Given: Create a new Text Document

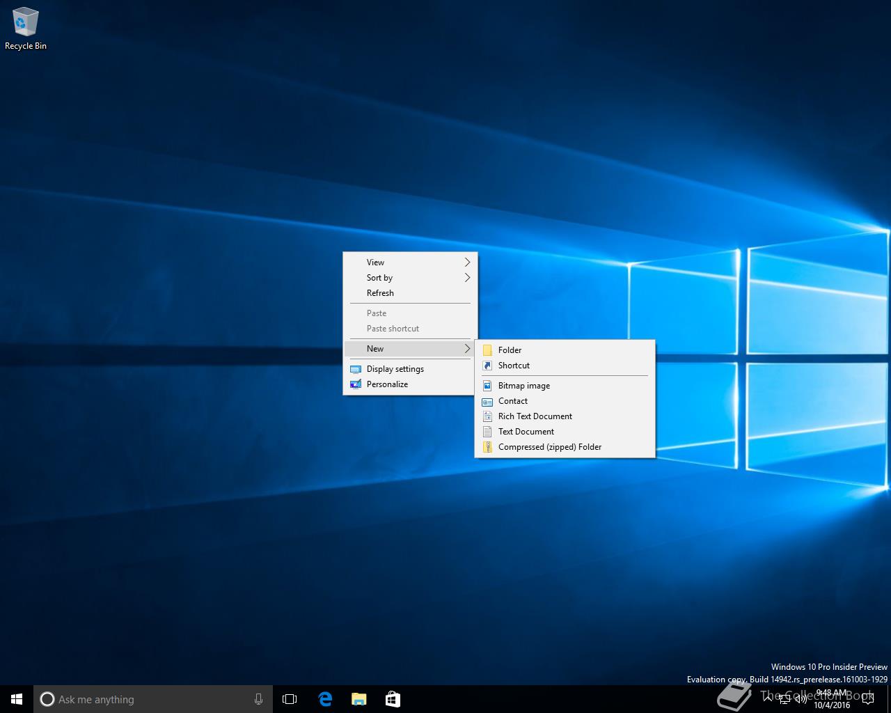Looking at the screenshot, I should pos(565,432).
